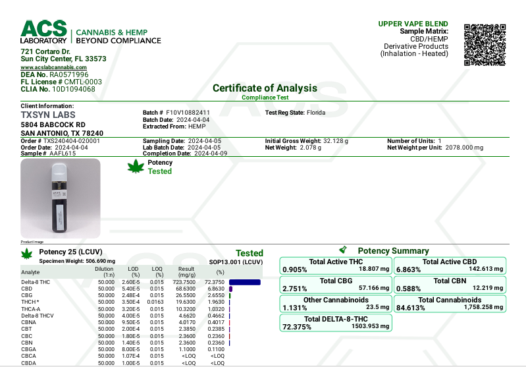Click the CBGA analyte row
The height and width of the screenshot is (367, 526).
[141, 349]
